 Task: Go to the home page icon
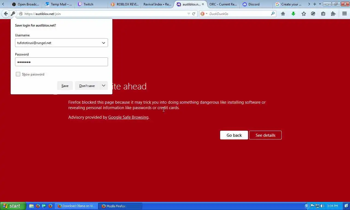click(283, 14)
